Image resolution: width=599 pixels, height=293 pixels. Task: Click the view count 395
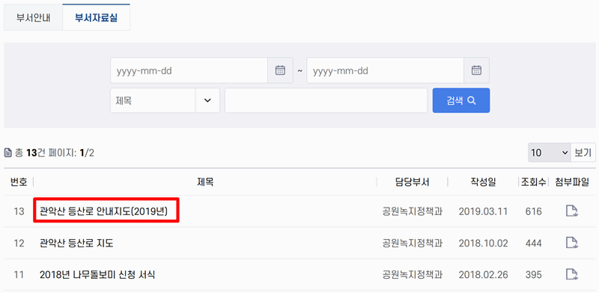(x=533, y=274)
